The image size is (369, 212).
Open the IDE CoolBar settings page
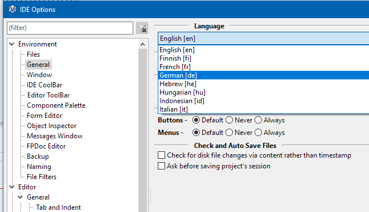coord(44,85)
